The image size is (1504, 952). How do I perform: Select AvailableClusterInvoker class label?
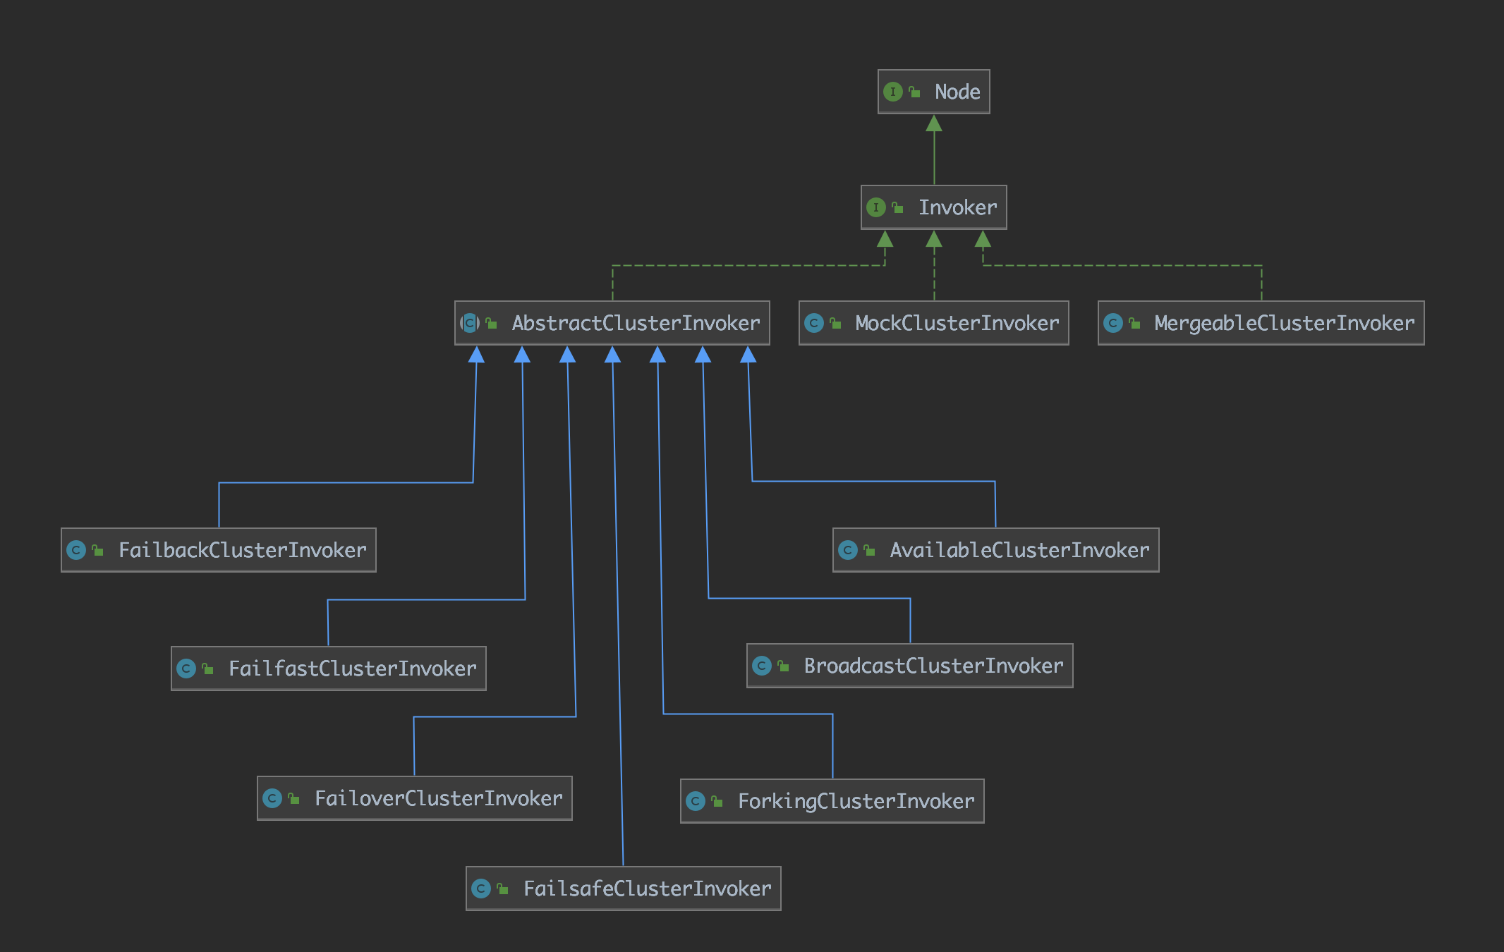click(1019, 550)
